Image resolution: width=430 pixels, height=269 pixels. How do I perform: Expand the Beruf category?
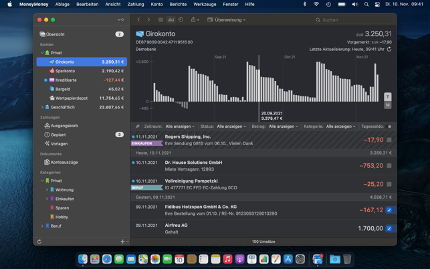(42, 226)
